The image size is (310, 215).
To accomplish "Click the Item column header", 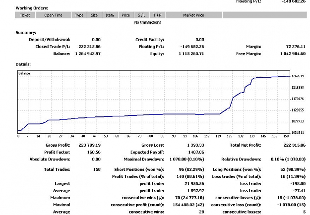I will (x=110, y=15).
